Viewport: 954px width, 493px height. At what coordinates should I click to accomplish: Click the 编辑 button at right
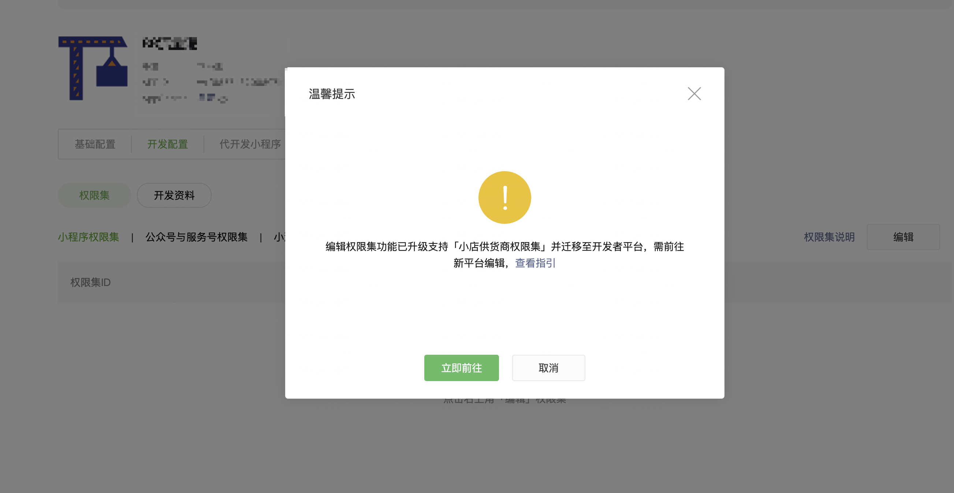pyautogui.click(x=903, y=237)
